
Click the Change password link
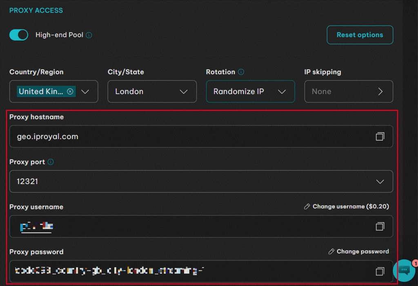point(359,252)
